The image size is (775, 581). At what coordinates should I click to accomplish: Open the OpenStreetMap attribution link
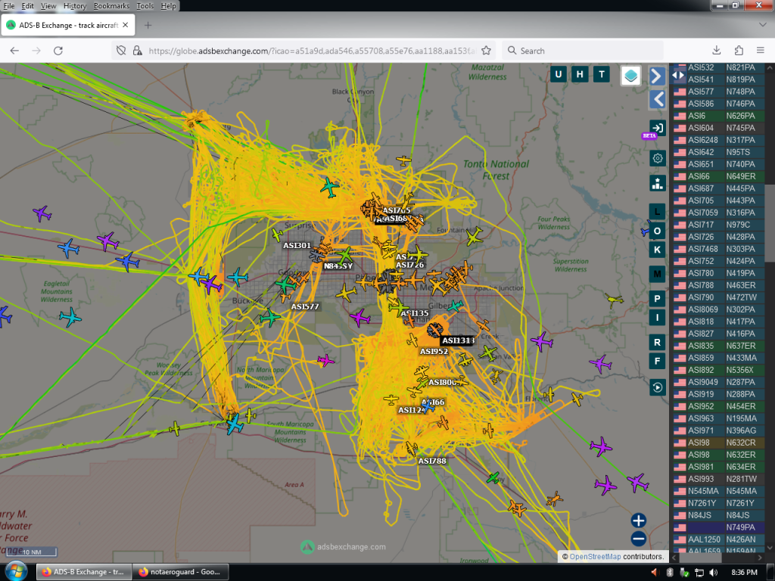(595, 557)
